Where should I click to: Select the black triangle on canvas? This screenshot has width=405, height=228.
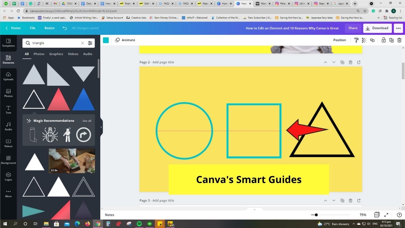click(x=322, y=129)
